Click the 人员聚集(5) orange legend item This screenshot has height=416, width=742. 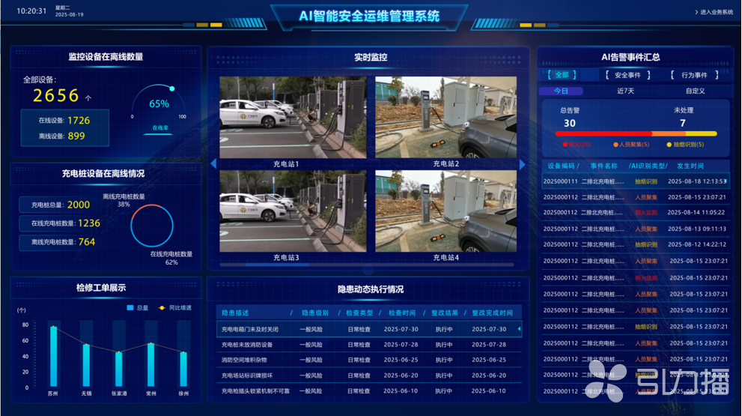(x=630, y=145)
